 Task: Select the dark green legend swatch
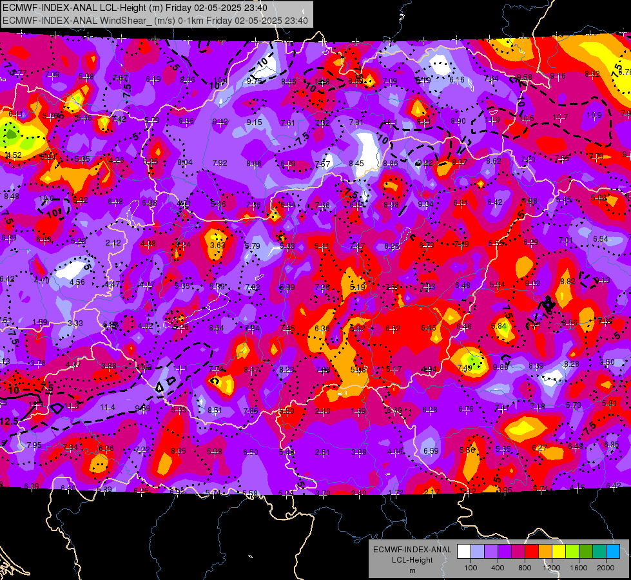[x=586, y=552]
